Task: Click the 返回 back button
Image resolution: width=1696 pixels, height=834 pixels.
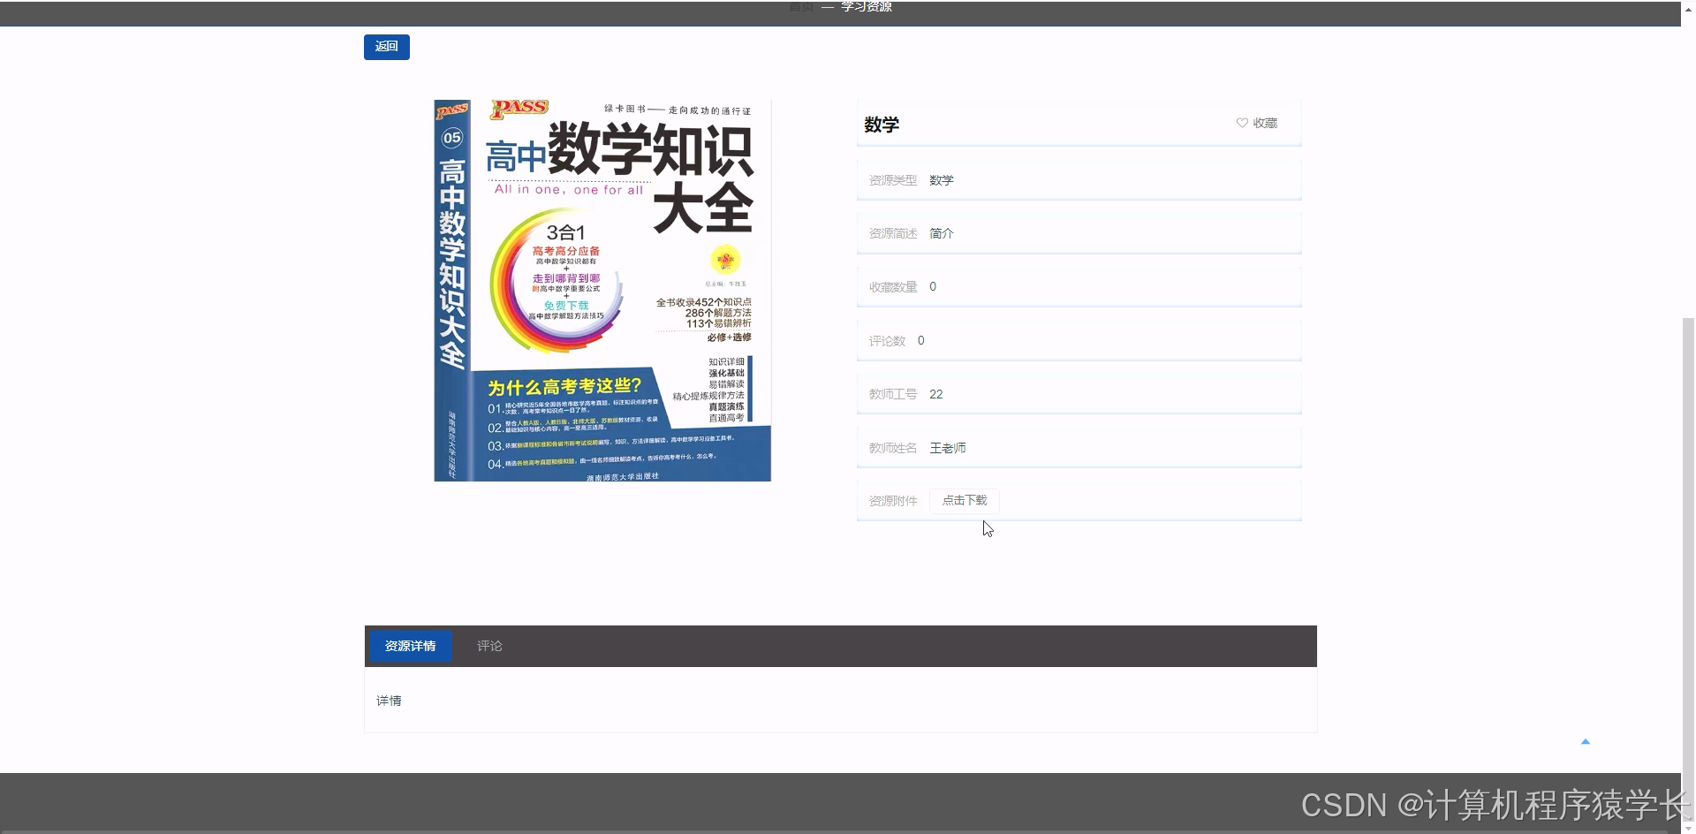Action: pos(386,47)
